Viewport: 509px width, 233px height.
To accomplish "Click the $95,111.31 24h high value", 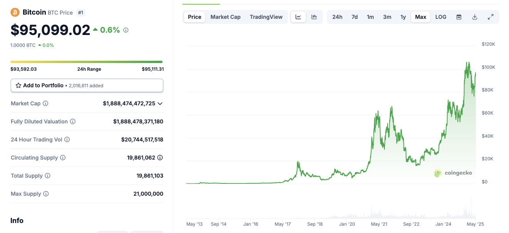I will (153, 69).
